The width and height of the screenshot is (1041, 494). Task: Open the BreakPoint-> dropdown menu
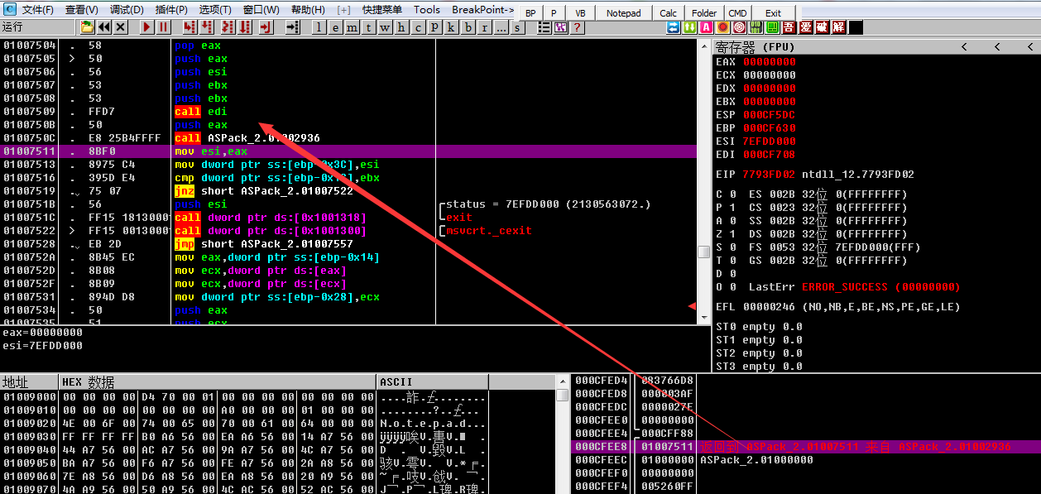[482, 10]
